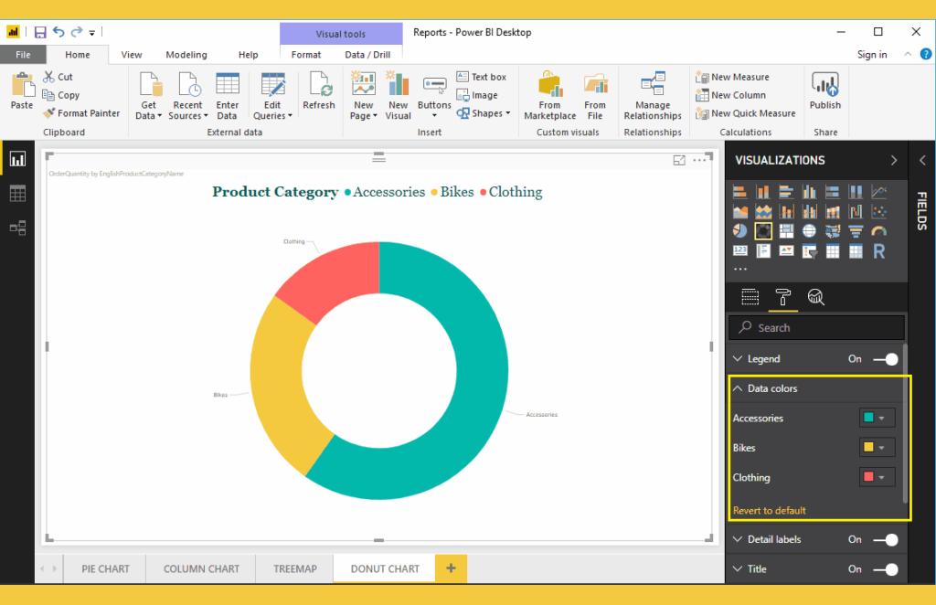The width and height of the screenshot is (936, 605).
Task: Select the slicer visual
Action: pyautogui.click(x=810, y=251)
